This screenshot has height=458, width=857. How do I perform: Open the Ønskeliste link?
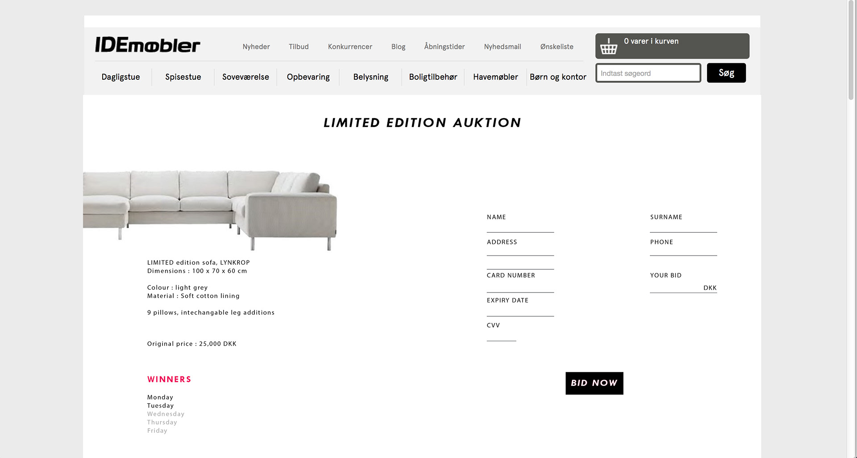[557, 46]
